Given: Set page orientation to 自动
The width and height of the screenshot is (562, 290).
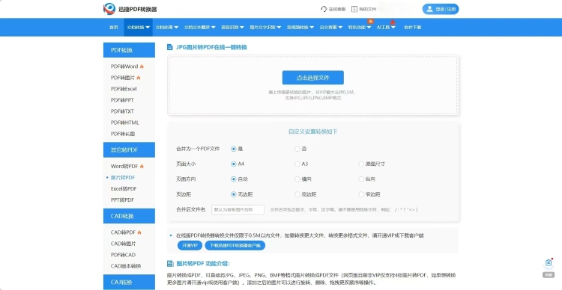Looking at the screenshot, I should click(x=234, y=179).
